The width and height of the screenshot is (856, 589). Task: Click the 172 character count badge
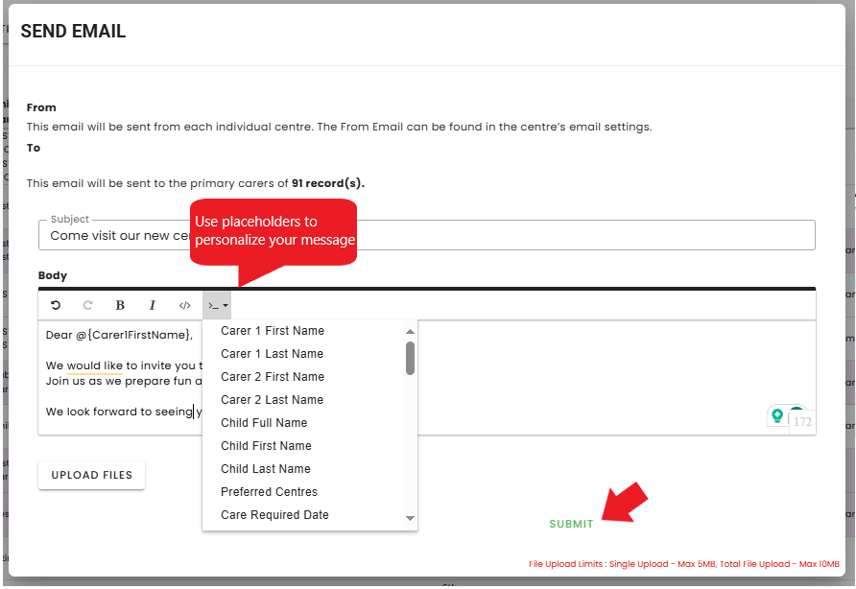point(802,422)
